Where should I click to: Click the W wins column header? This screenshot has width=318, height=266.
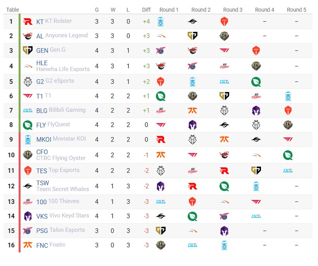pos(112,10)
